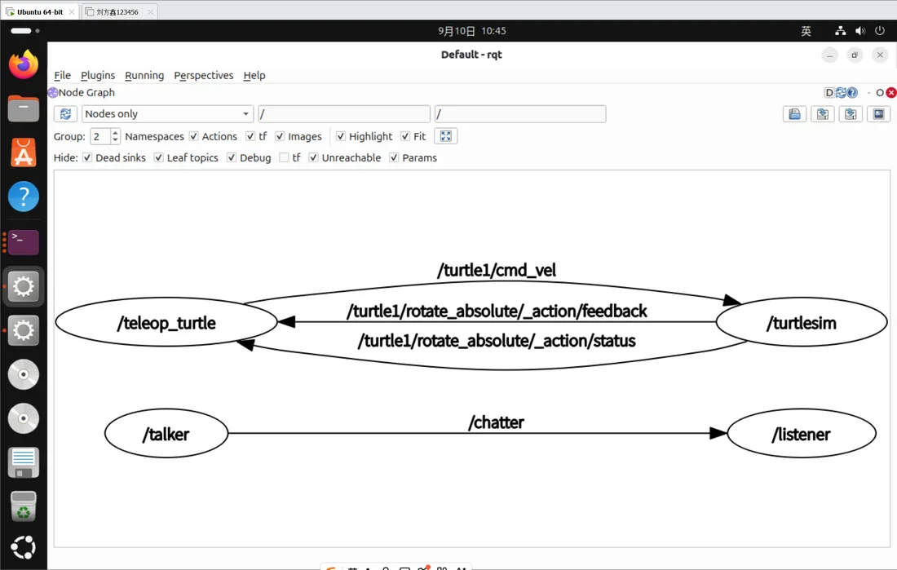
Task: Open the network status icon in top bar
Action: click(x=840, y=31)
